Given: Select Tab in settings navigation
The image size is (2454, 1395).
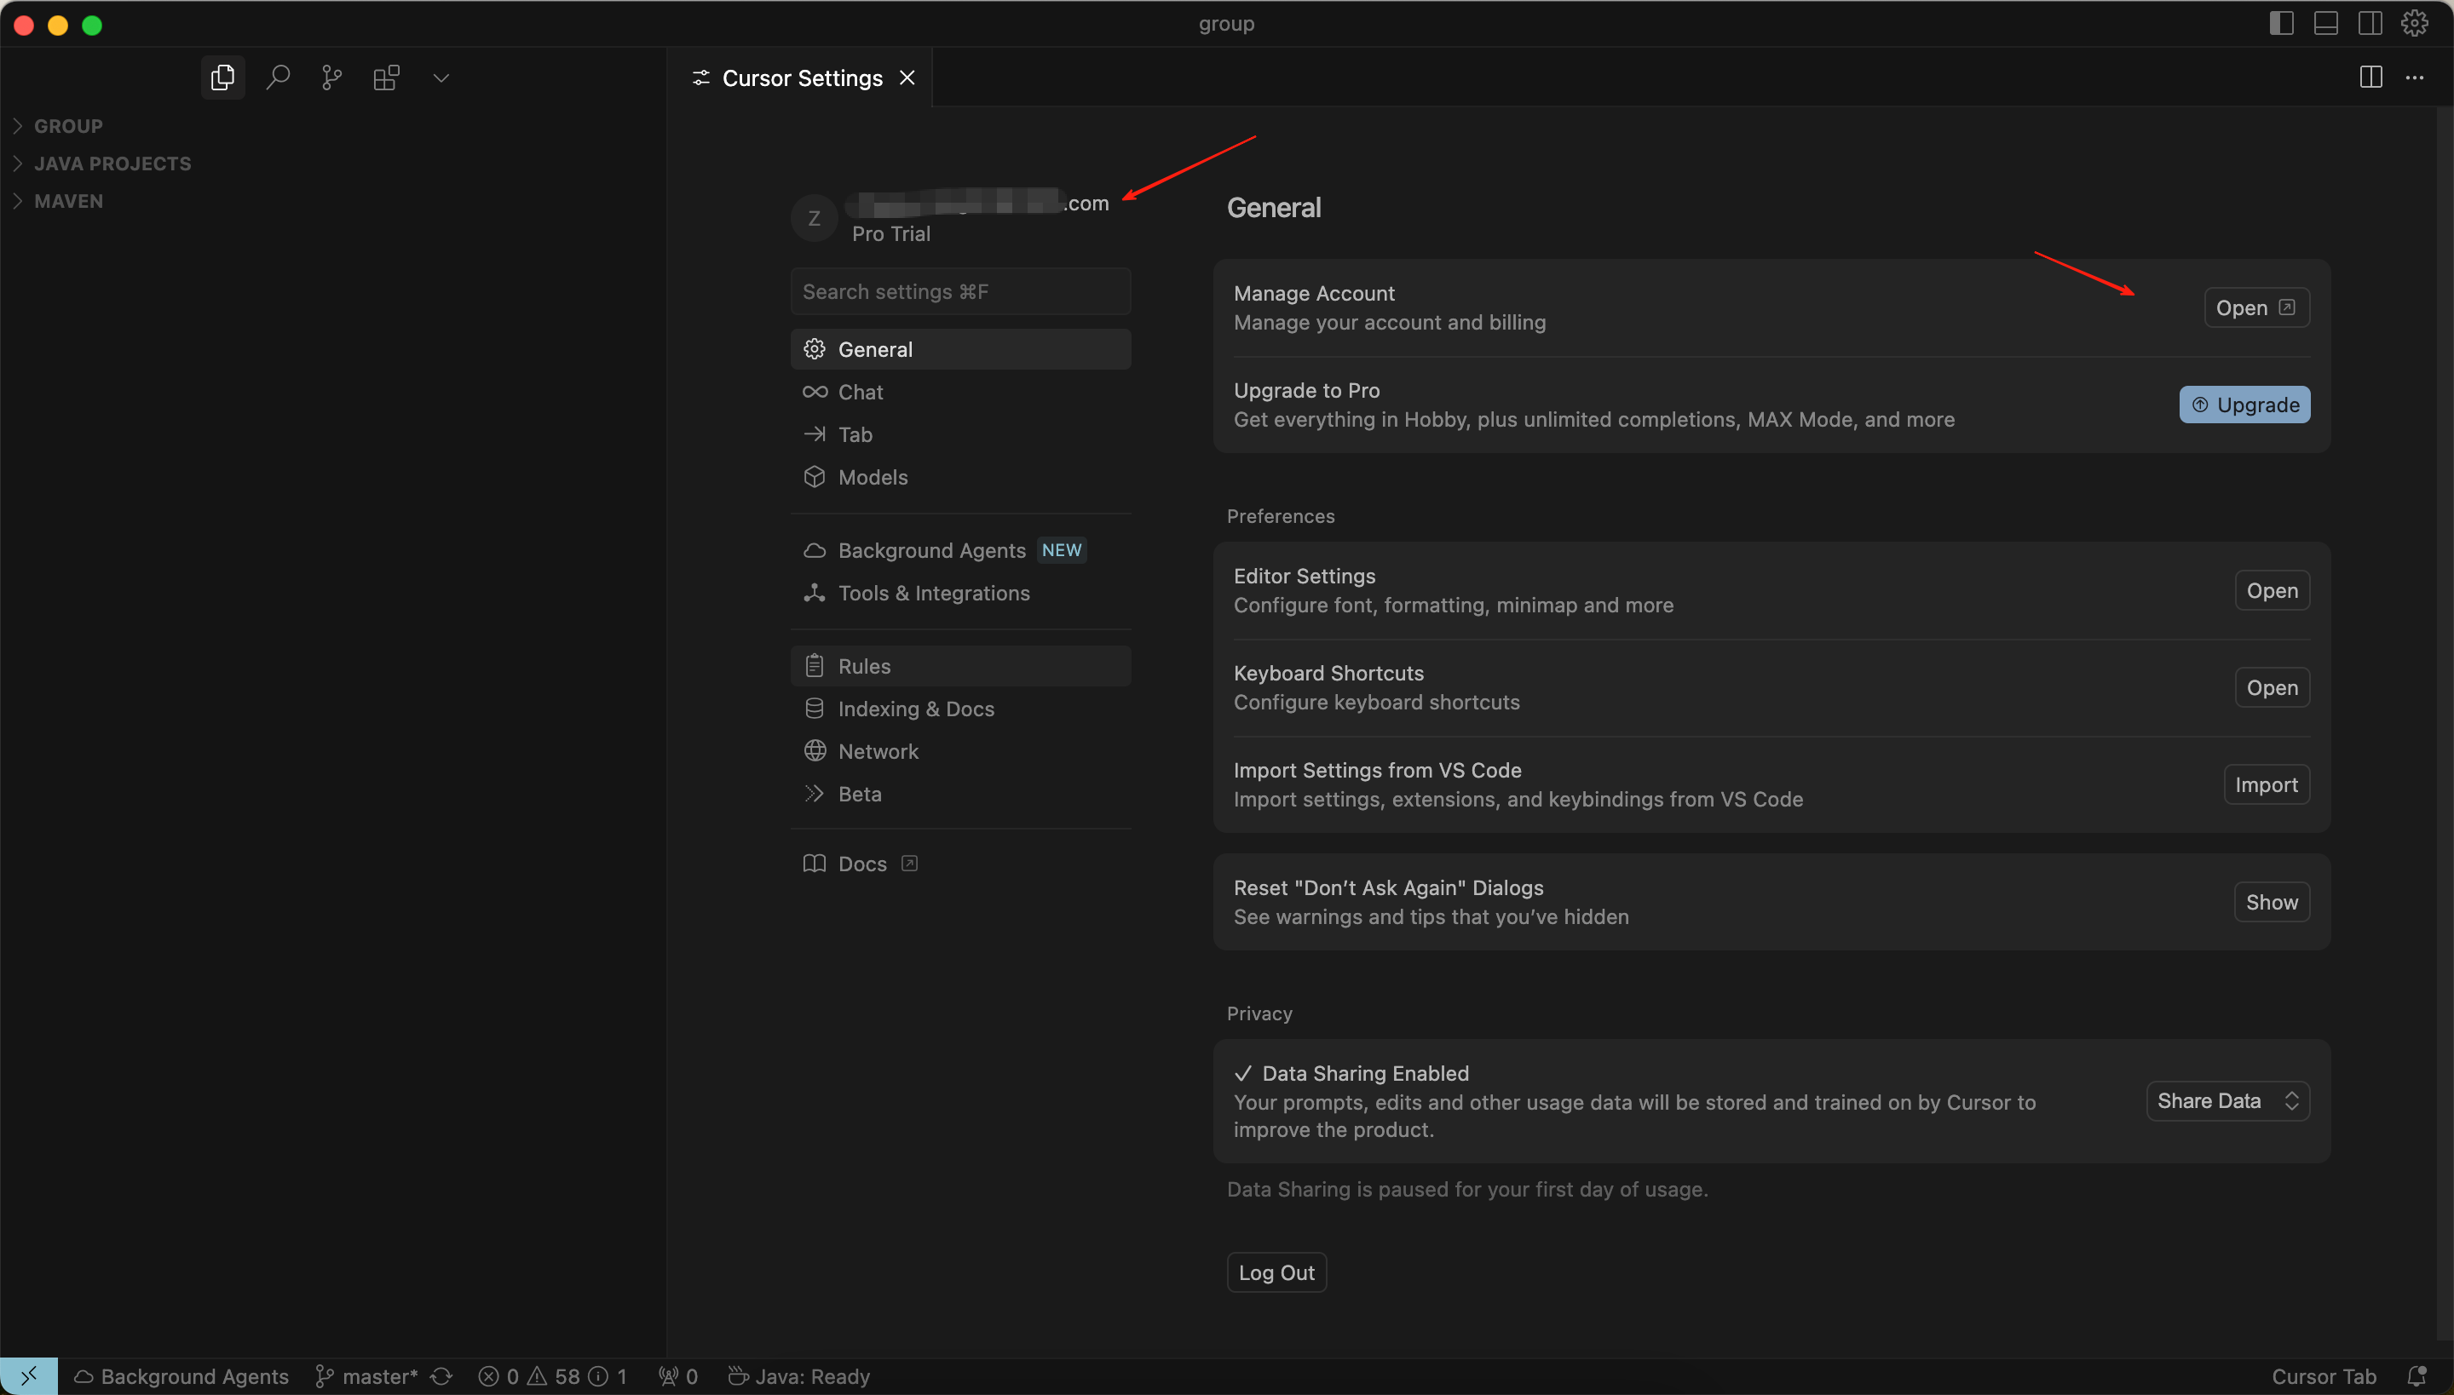Looking at the screenshot, I should coord(960,434).
